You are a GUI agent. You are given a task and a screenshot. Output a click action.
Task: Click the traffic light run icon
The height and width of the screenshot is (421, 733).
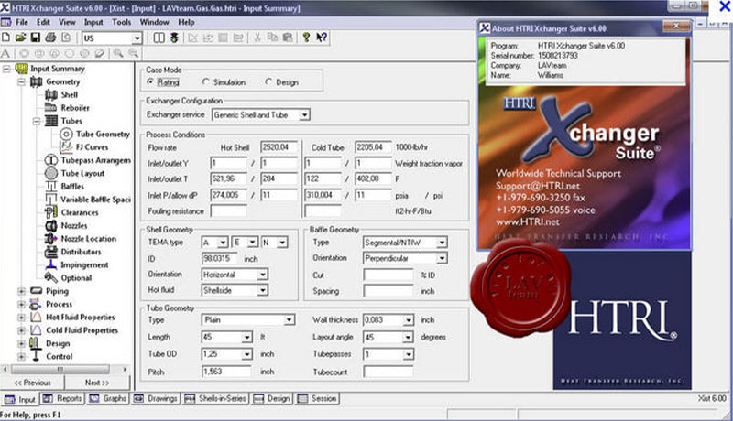[175, 38]
